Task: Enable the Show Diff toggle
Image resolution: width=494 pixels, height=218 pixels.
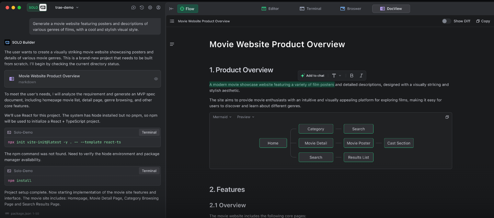Action: (446, 21)
